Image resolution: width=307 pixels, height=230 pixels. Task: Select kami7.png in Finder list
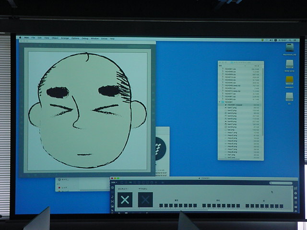click(x=232, y=124)
